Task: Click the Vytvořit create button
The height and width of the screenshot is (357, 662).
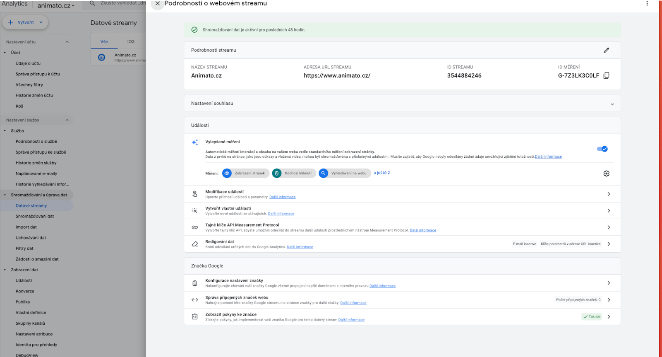Action: 25,22
